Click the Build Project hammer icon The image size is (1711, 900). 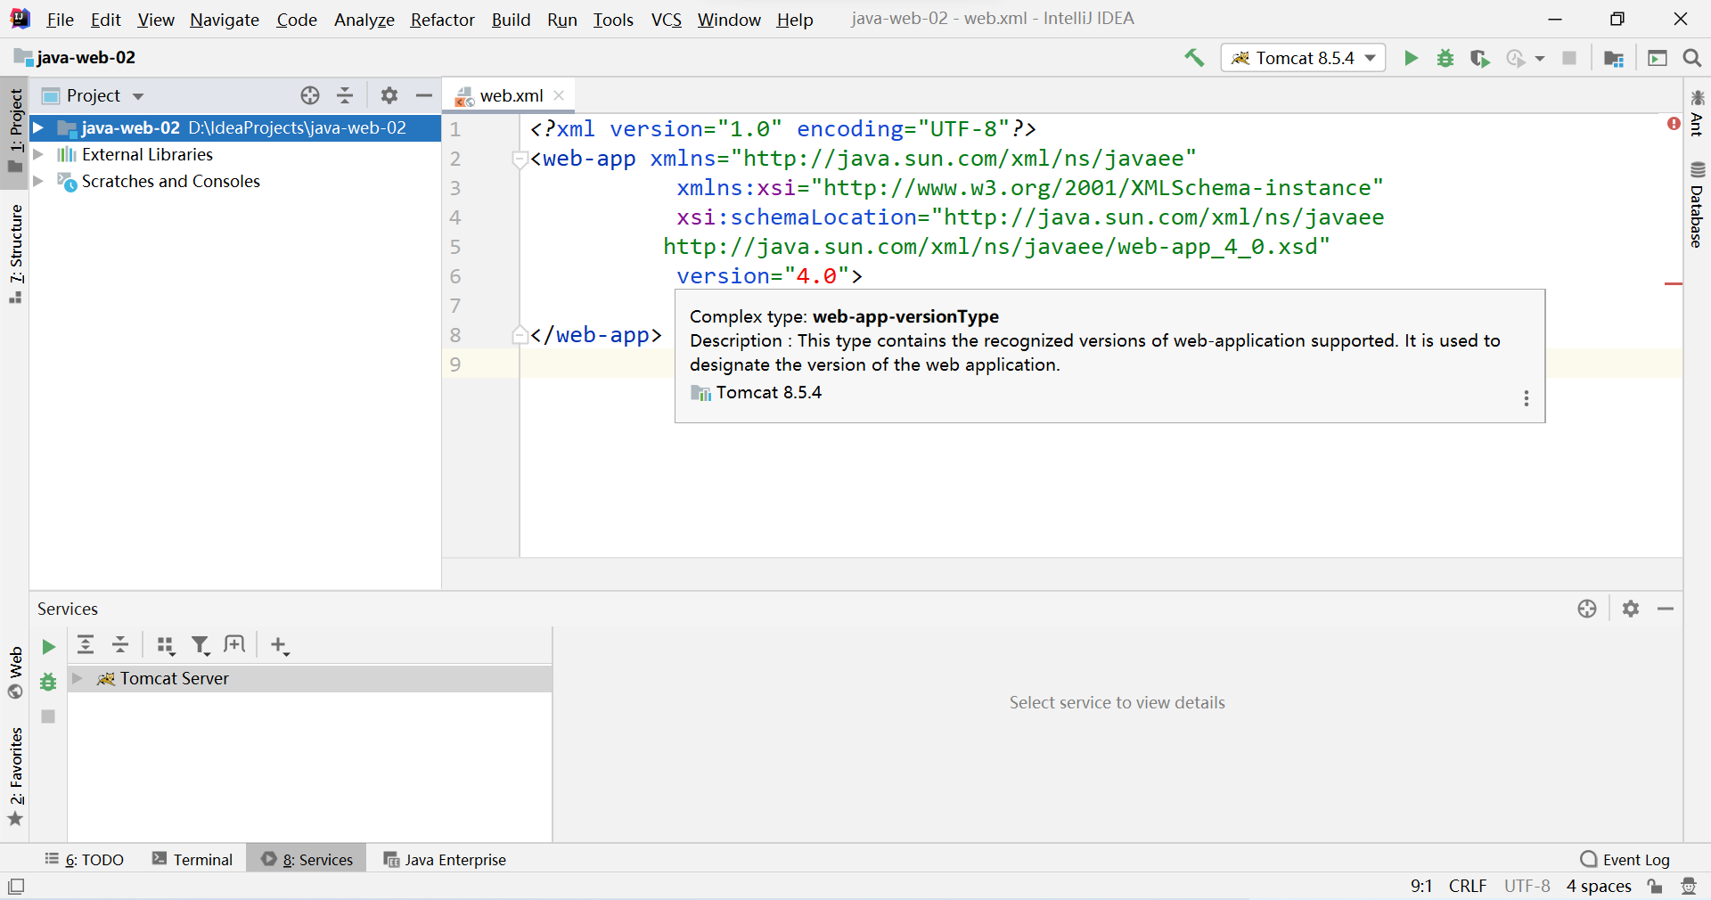[x=1194, y=58]
